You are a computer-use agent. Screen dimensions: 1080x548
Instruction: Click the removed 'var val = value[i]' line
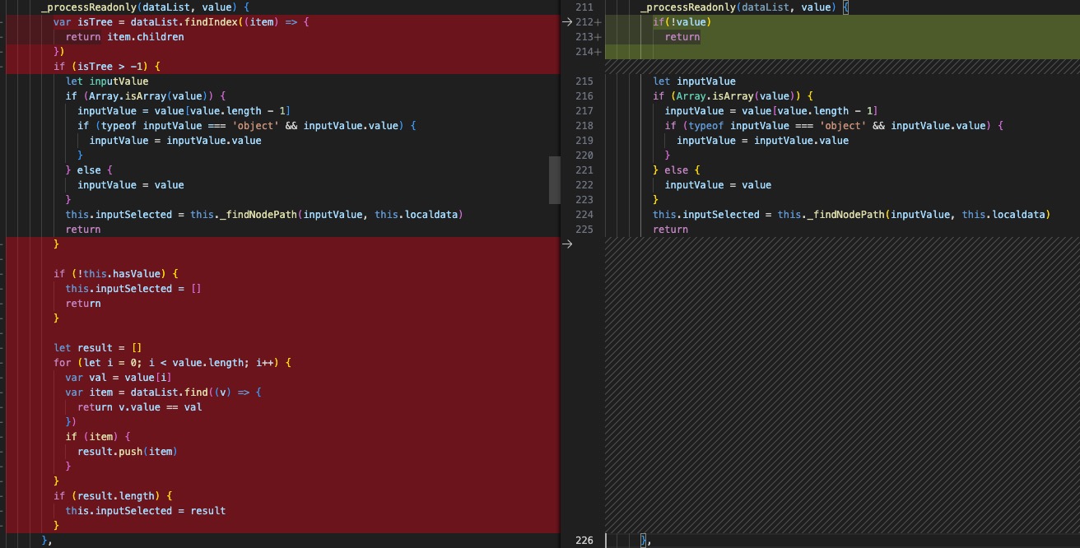tap(119, 378)
